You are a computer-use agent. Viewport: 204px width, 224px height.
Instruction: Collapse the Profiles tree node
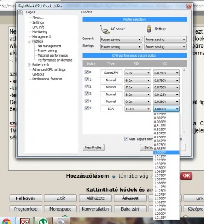click(29, 41)
